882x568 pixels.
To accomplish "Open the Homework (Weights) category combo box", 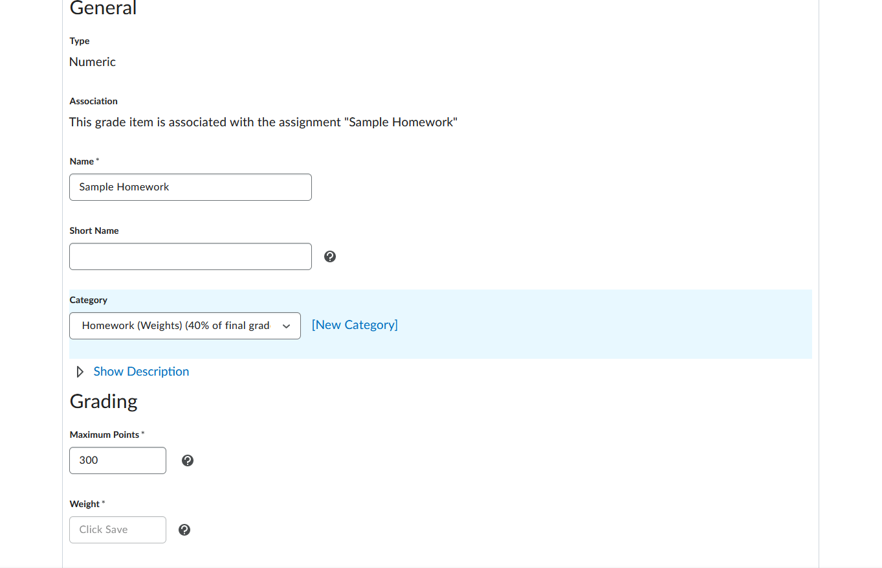I will (x=184, y=326).
